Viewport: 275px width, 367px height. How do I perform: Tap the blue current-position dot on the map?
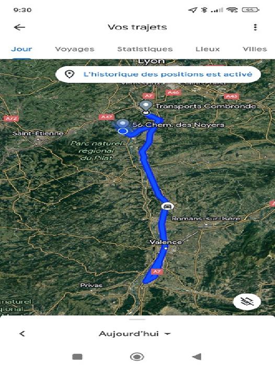[x=122, y=131]
